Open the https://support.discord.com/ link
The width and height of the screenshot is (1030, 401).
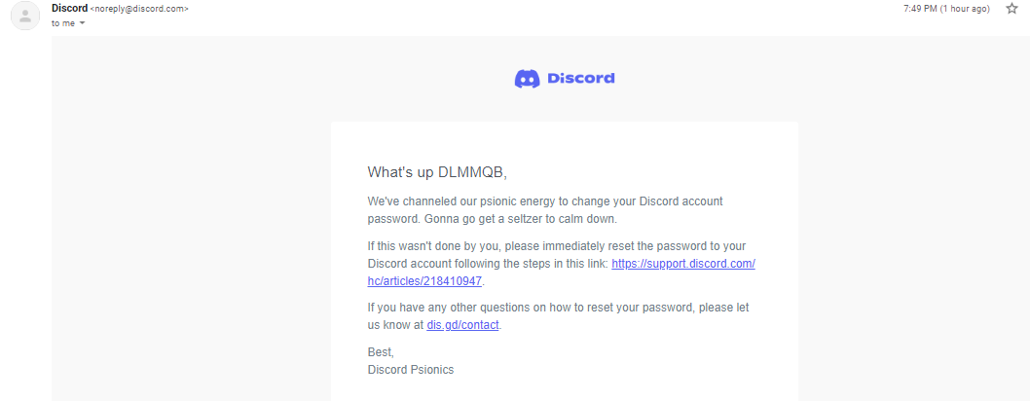(x=683, y=264)
